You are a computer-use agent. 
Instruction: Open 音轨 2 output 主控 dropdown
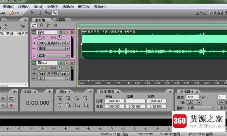click(x=53, y=79)
